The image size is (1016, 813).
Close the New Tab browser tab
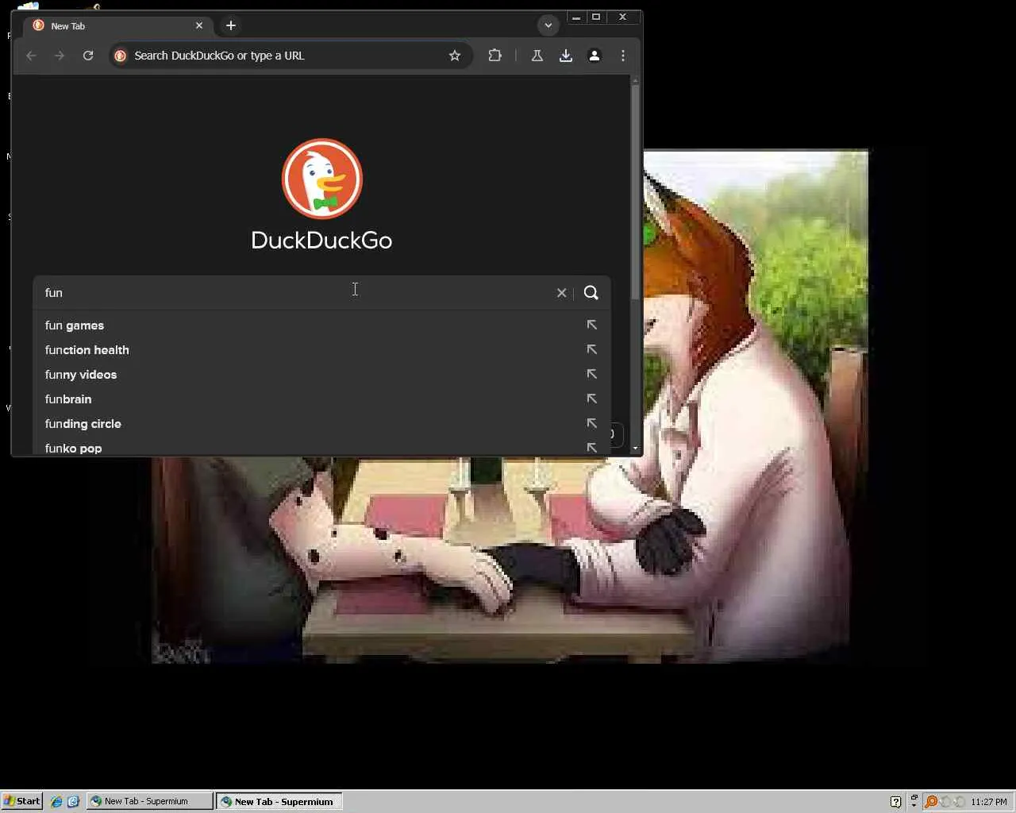(199, 25)
